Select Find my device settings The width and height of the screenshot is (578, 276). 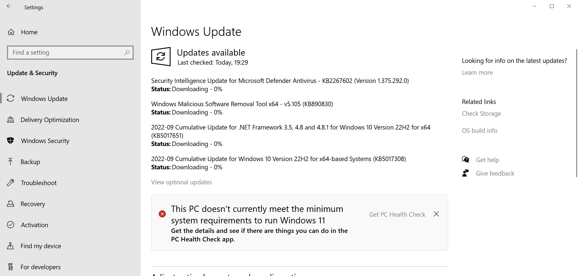coord(41,246)
